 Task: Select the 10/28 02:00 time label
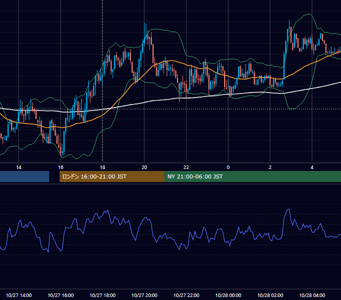pos(270,295)
